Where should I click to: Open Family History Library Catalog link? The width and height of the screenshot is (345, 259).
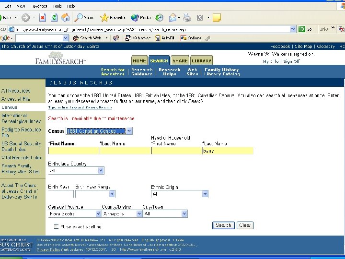[222, 72]
